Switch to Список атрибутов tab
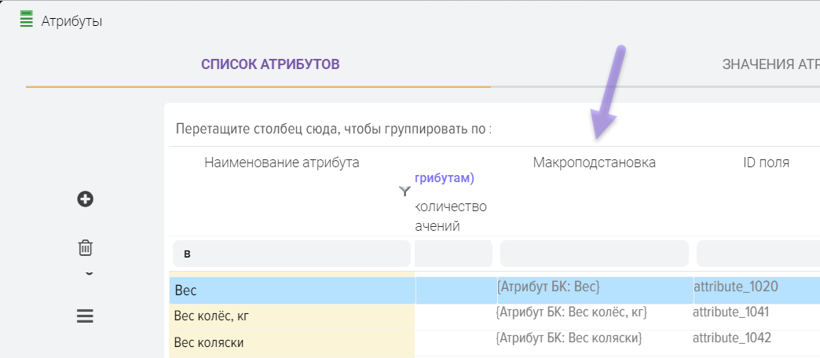Image resolution: width=820 pixels, height=358 pixels. (270, 64)
